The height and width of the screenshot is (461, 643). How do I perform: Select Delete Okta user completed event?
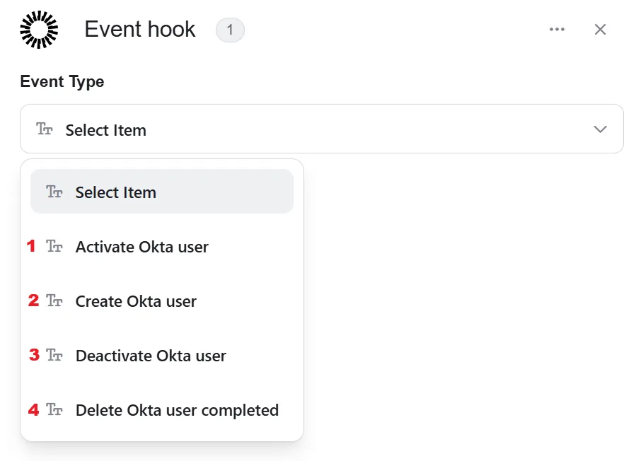[x=162, y=410]
